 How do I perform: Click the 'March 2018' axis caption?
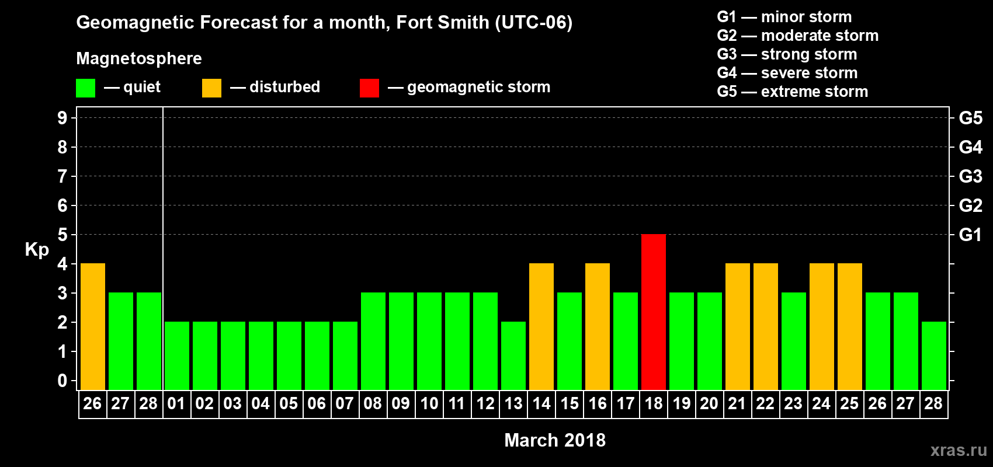555,440
